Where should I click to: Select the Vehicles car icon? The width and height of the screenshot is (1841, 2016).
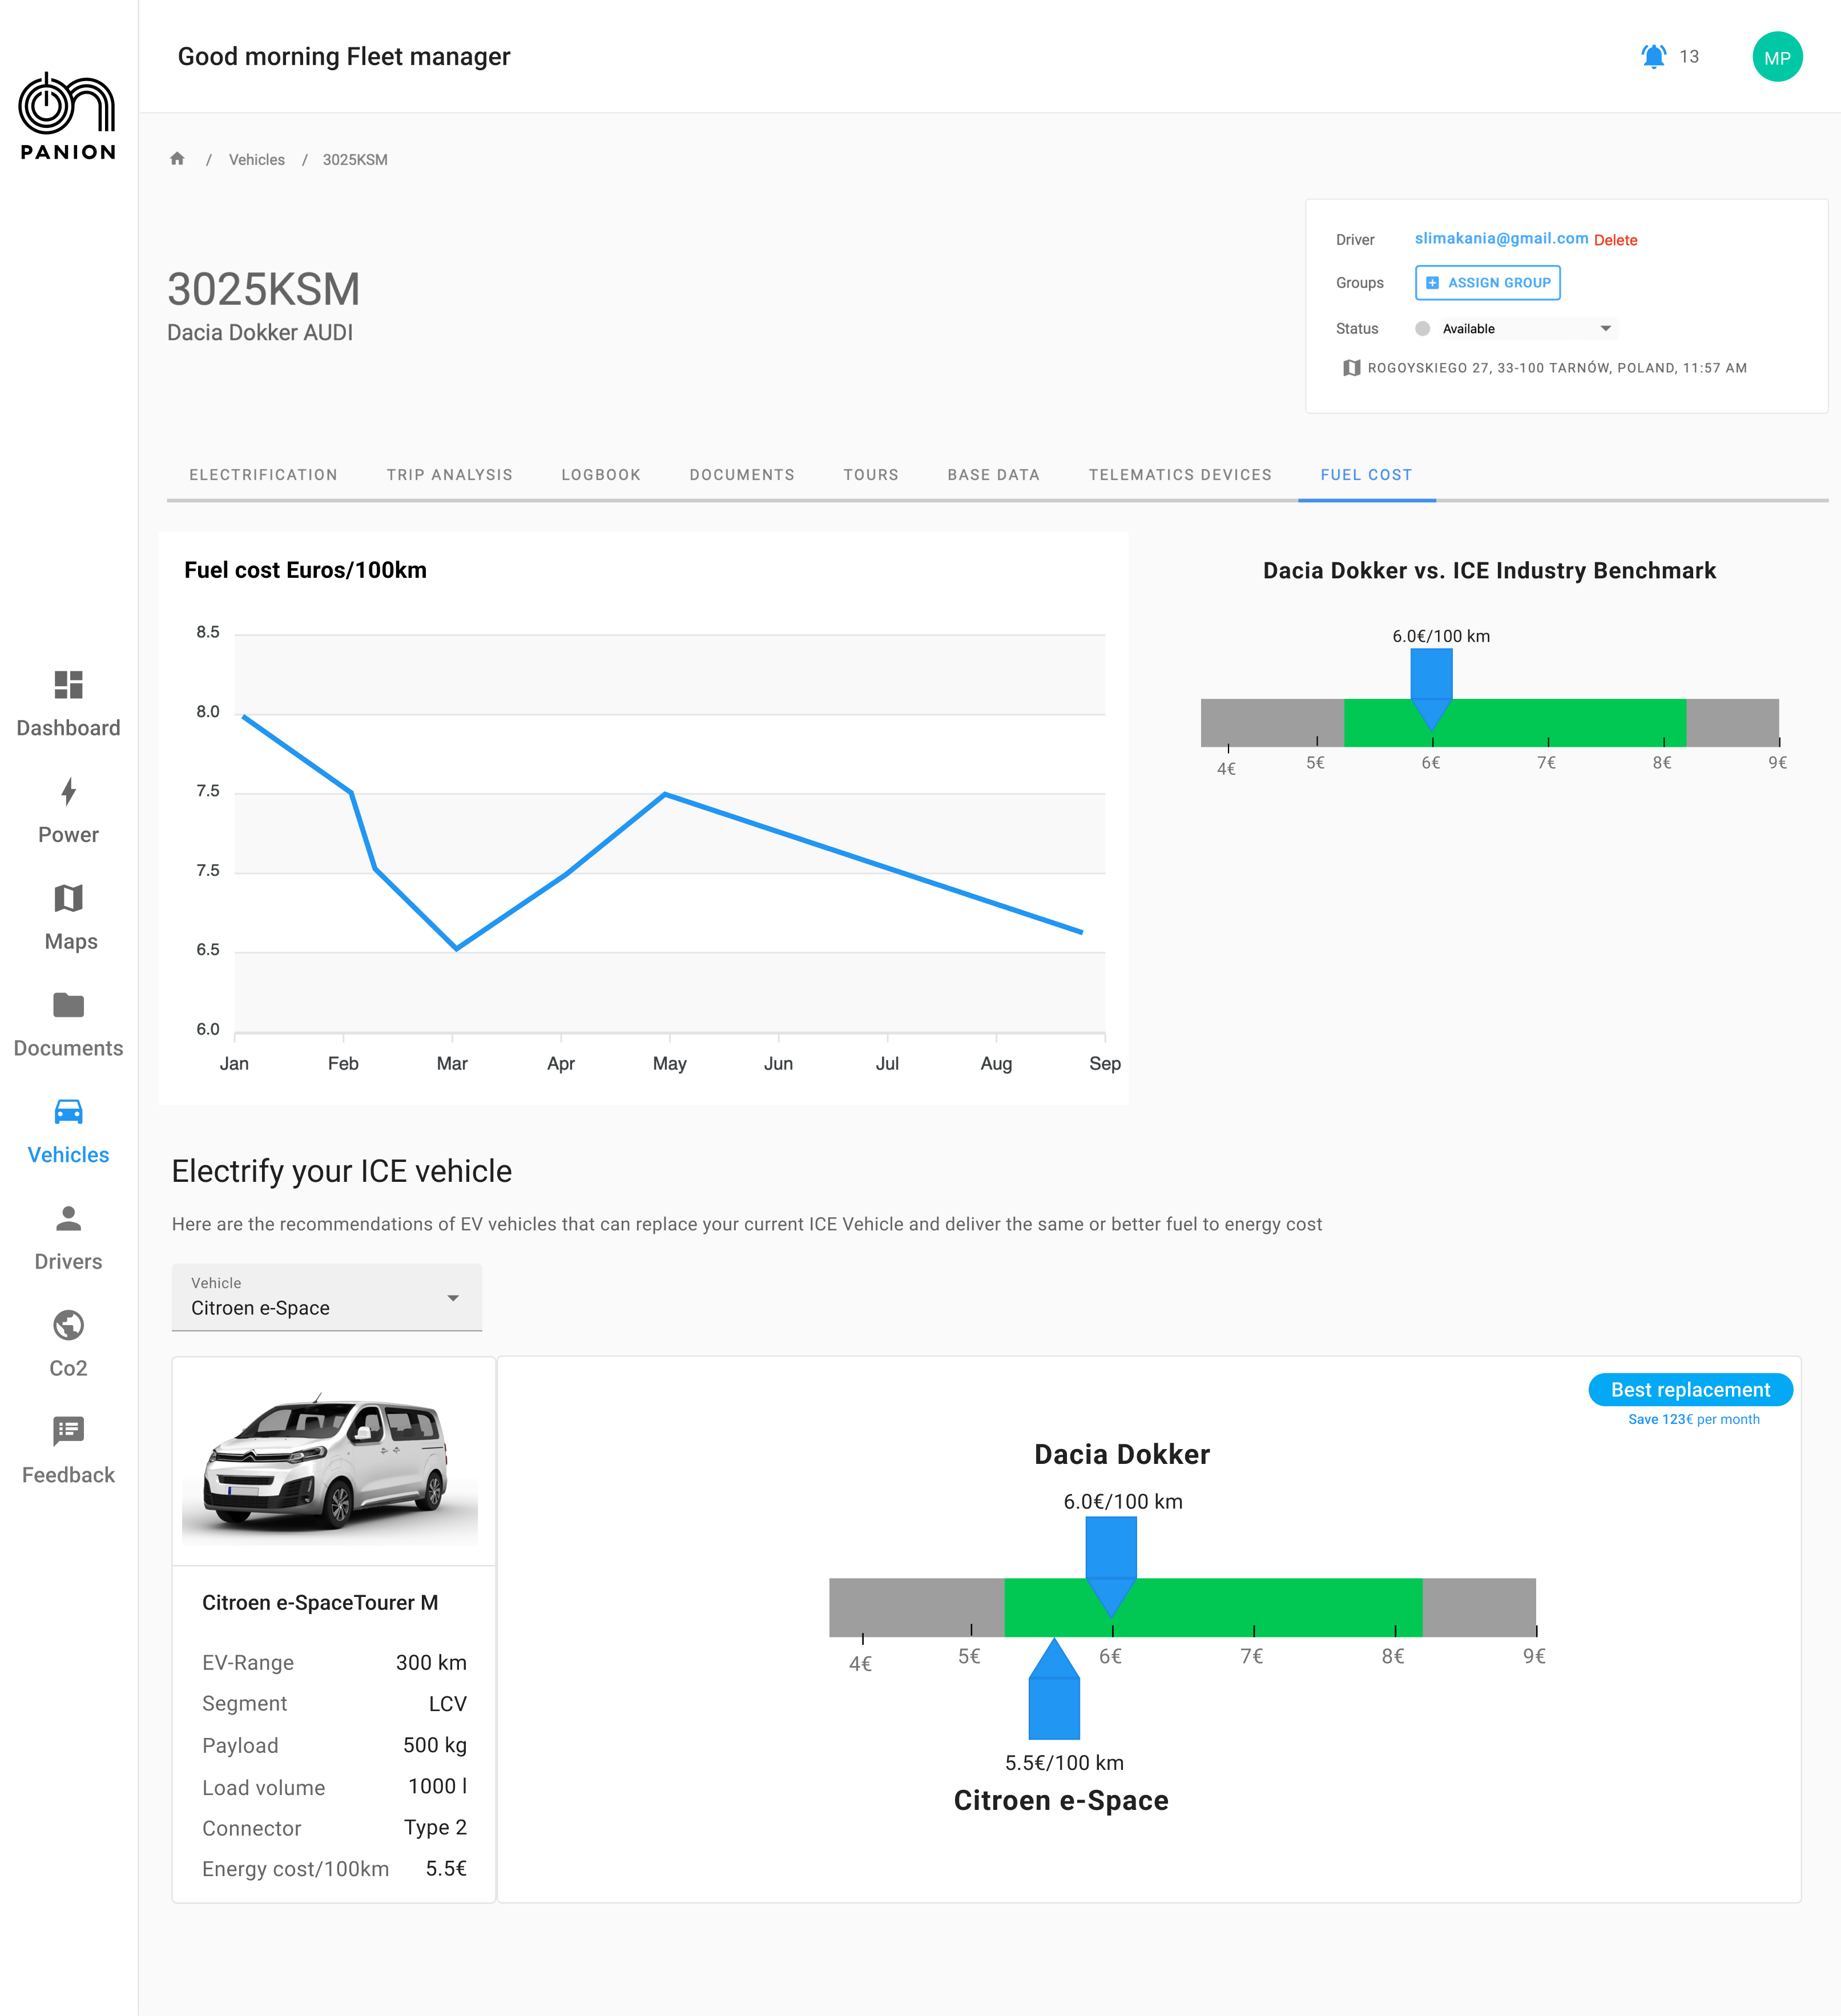[68, 1111]
